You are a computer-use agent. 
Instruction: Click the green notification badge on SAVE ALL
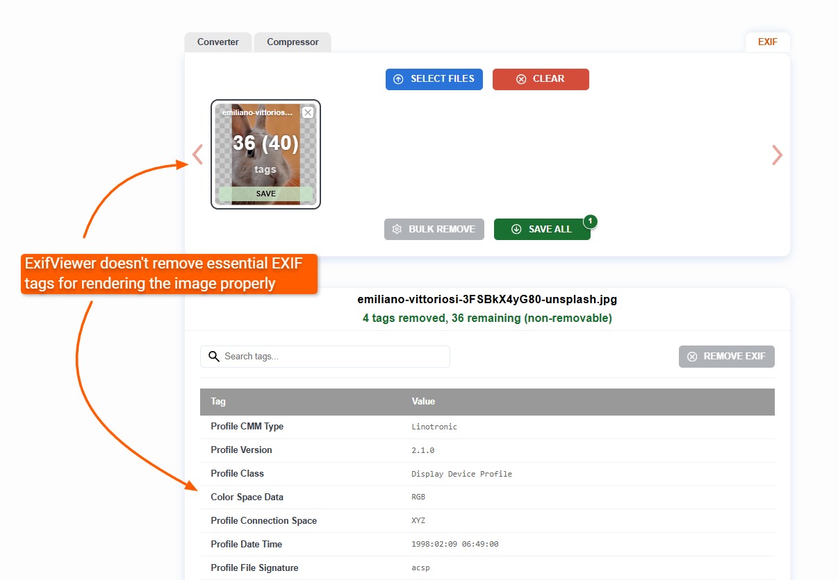[590, 221]
